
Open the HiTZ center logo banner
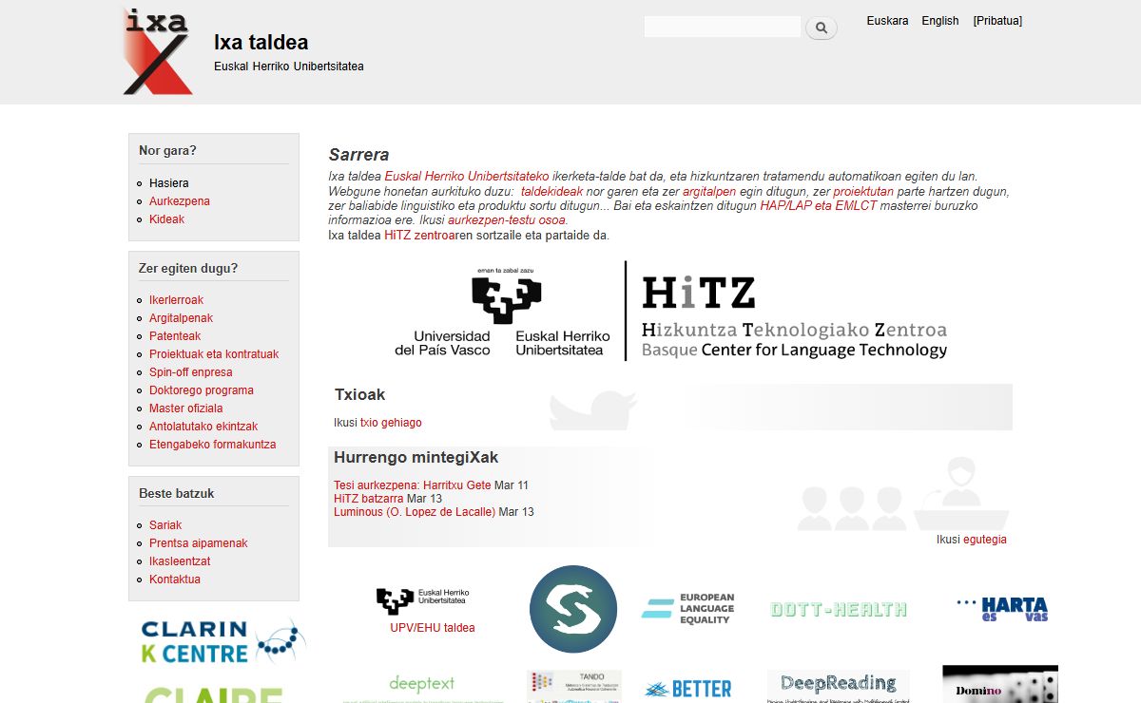click(x=794, y=317)
